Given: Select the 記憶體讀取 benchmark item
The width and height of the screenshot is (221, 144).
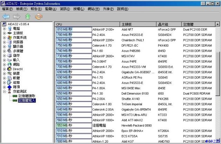Looking at the screenshot, I should pyautogui.click(x=27, y=96).
